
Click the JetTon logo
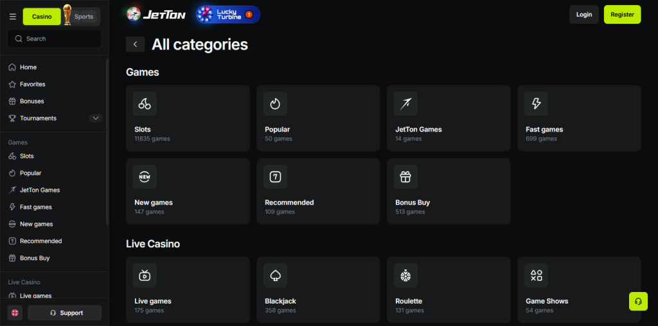click(x=156, y=15)
